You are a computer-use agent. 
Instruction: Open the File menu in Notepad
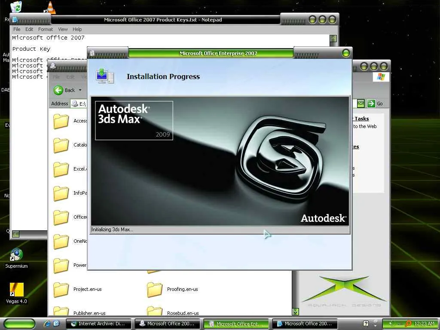pos(17,29)
